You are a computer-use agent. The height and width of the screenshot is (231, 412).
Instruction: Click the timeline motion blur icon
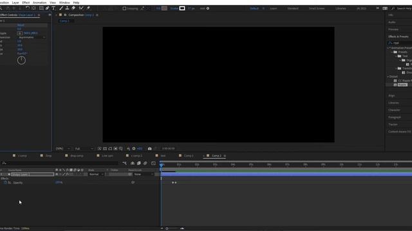pyautogui.click(x=145, y=163)
